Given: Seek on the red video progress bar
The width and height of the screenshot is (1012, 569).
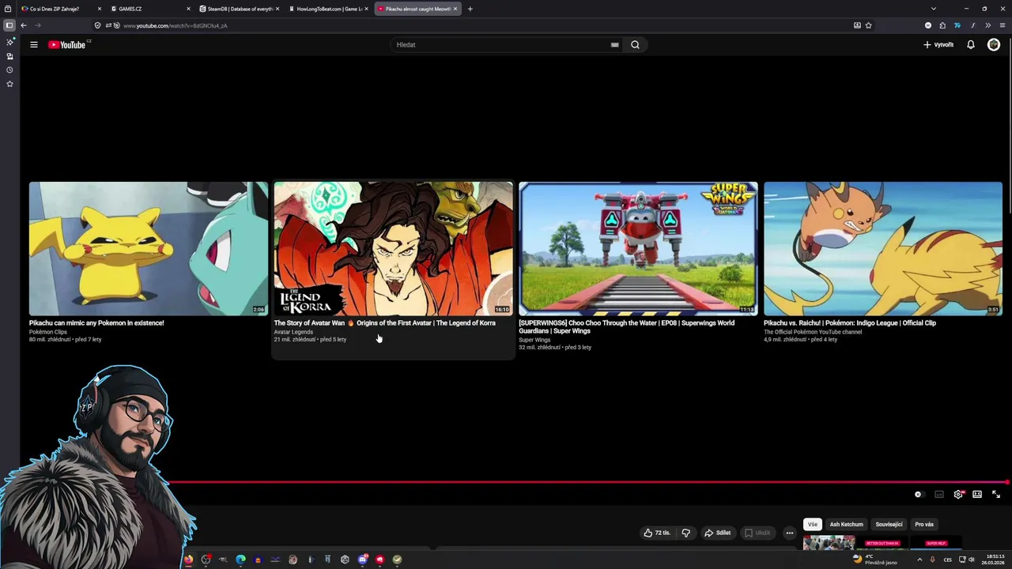Looking at the screenshot, I should [x=588, y=482].
